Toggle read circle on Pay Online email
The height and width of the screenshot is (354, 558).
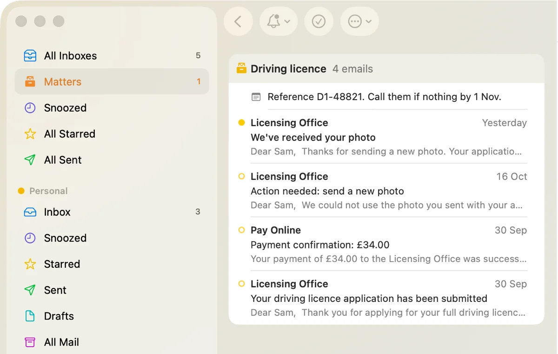(241, 230)
